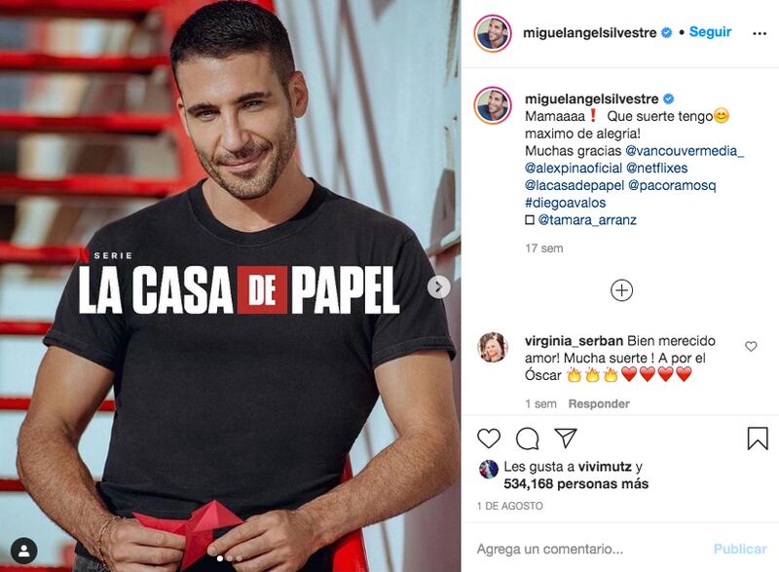Reply to comment via Responder
779x572 pixels.
point(599,403)
